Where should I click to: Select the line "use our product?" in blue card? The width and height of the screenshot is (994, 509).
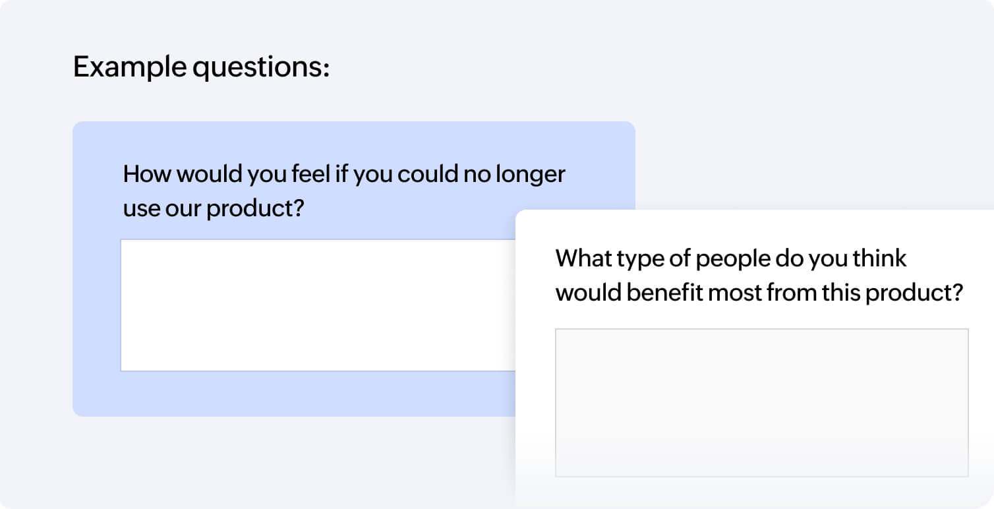[x=214, y=209]
